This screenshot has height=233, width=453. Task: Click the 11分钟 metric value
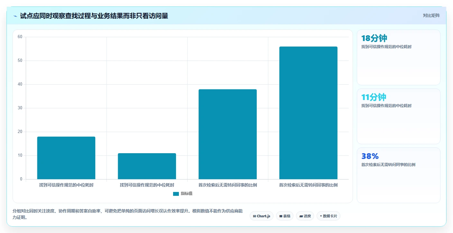pyautogui.click(x=374, y=97)
